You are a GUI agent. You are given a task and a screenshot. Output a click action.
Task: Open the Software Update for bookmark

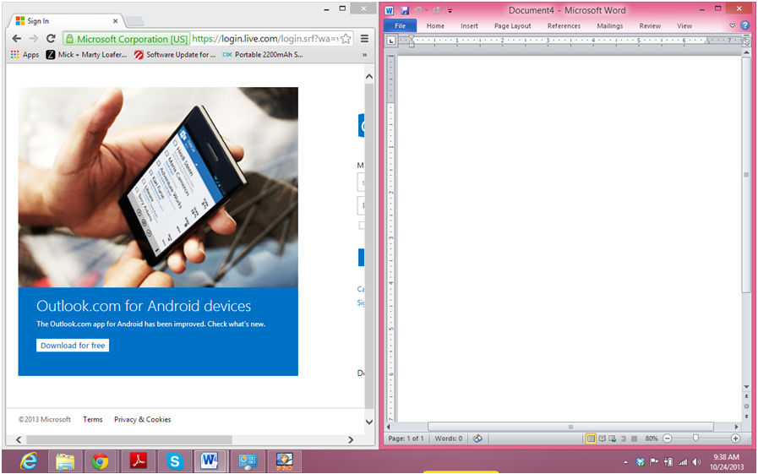(x=175, y=55)
